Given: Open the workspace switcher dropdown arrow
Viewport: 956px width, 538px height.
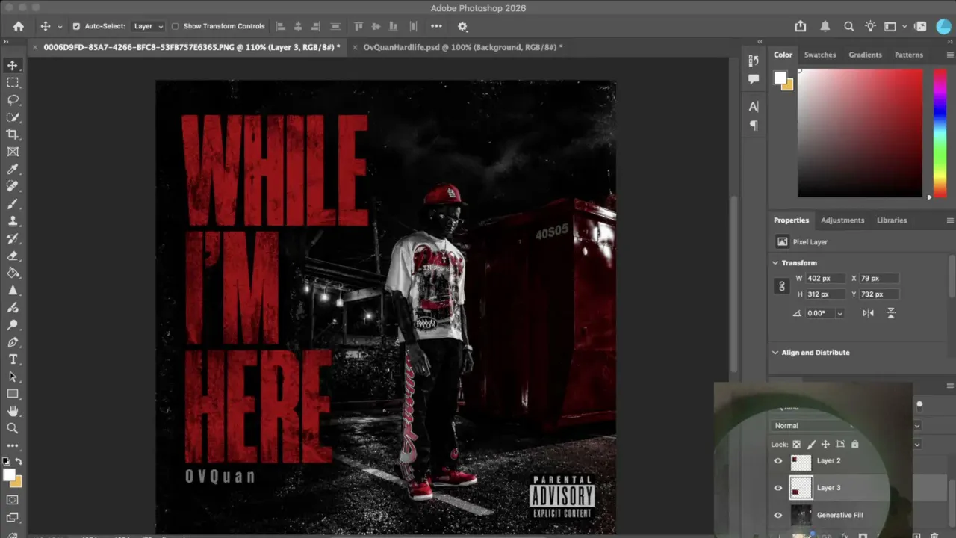Looking at the screenshot, I should [904, 26].
